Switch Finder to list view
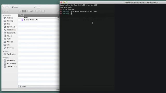The width and height of the screenshot is (166, 93). [24, 11]
